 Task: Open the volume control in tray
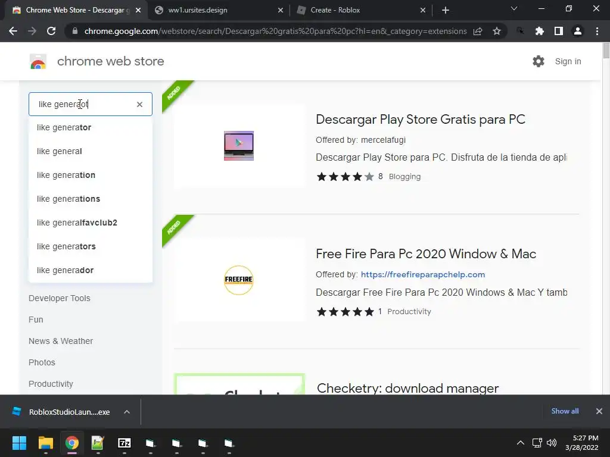(x=552, y=443)
